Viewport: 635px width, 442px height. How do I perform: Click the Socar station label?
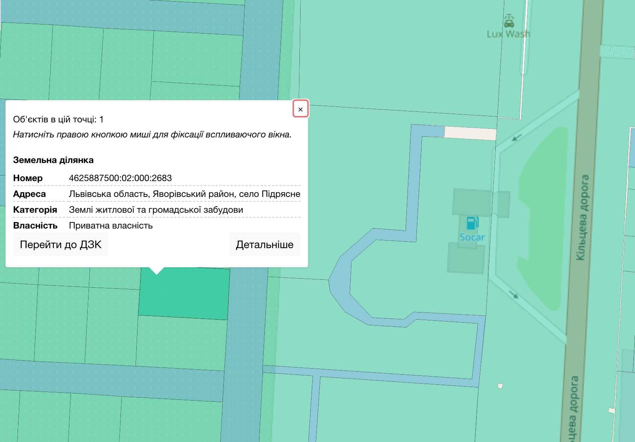click(x=472, y=238)
